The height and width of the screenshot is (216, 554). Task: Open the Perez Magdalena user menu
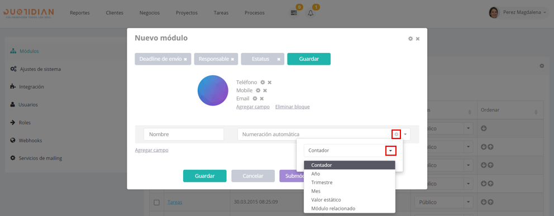tap(518, 13)
